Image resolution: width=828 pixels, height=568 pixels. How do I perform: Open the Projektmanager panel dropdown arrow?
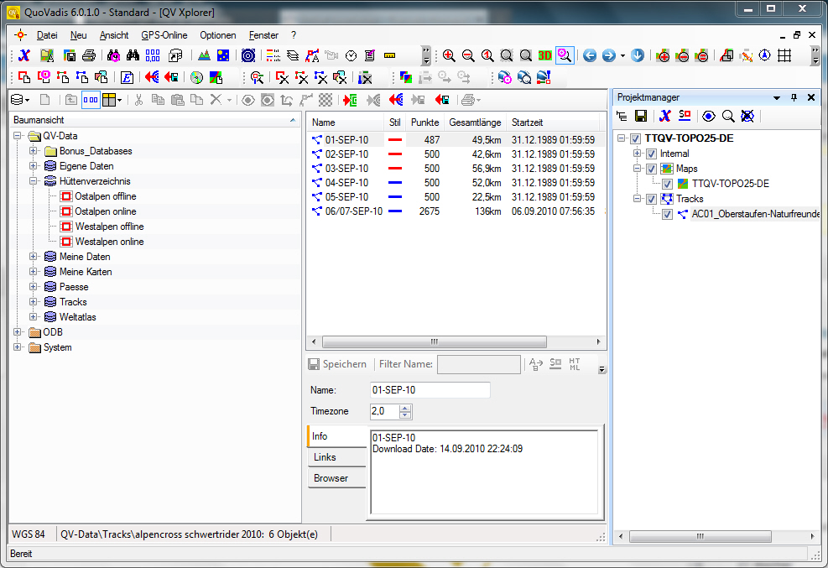pyautogui.click(x=777, y=97)
